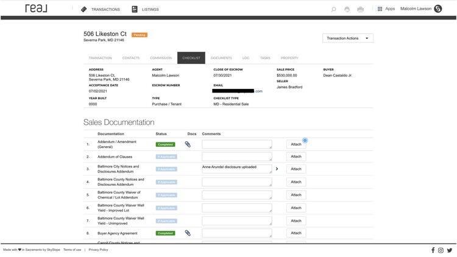Click comment field for Well Yield - Improved Lot
The width and height of the screenshot is (457, 257).
pos(237,208)
